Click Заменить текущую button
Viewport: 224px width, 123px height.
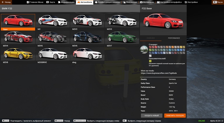(x=175, y=115)
